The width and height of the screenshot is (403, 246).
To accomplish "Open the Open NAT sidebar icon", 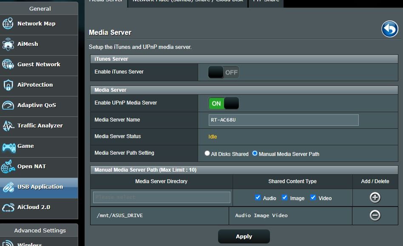I will (x=8, y=167).
